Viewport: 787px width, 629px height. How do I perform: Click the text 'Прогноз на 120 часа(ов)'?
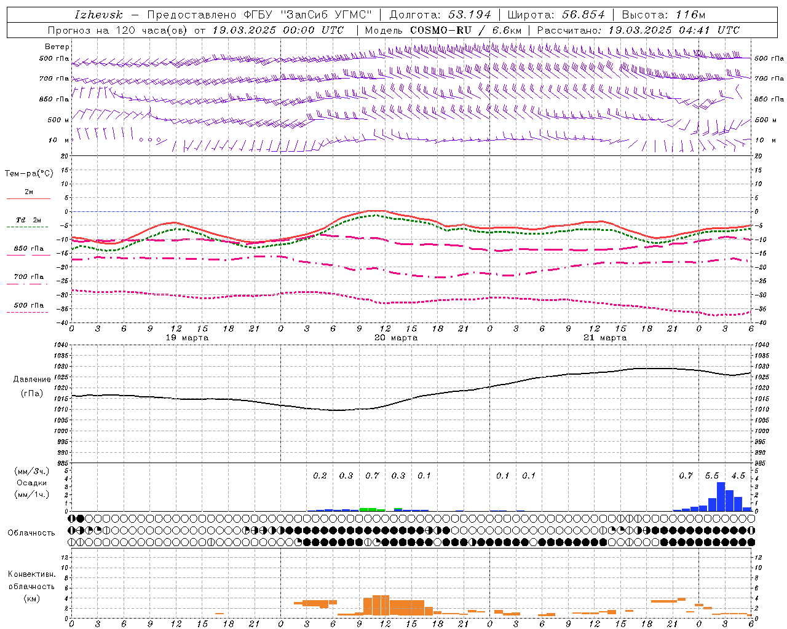[118, 30]
